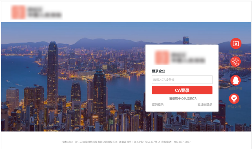
Task: Click the city skyline background image
Action: click(x=72, y=77)
